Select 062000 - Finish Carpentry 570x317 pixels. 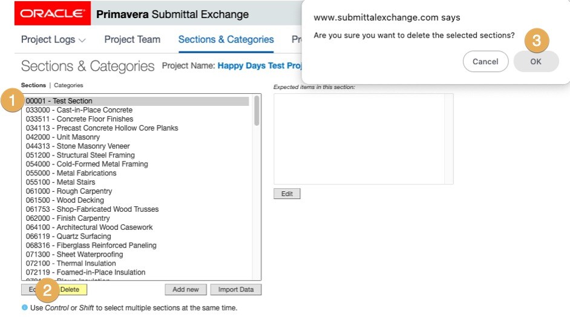click(137, 218)
